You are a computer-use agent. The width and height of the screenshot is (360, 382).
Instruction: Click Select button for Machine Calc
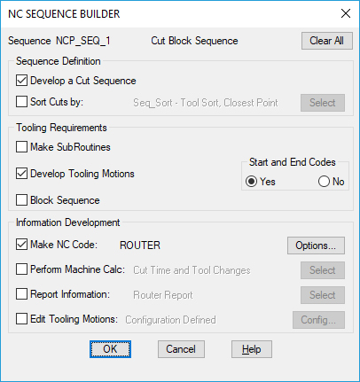(323, 270)
